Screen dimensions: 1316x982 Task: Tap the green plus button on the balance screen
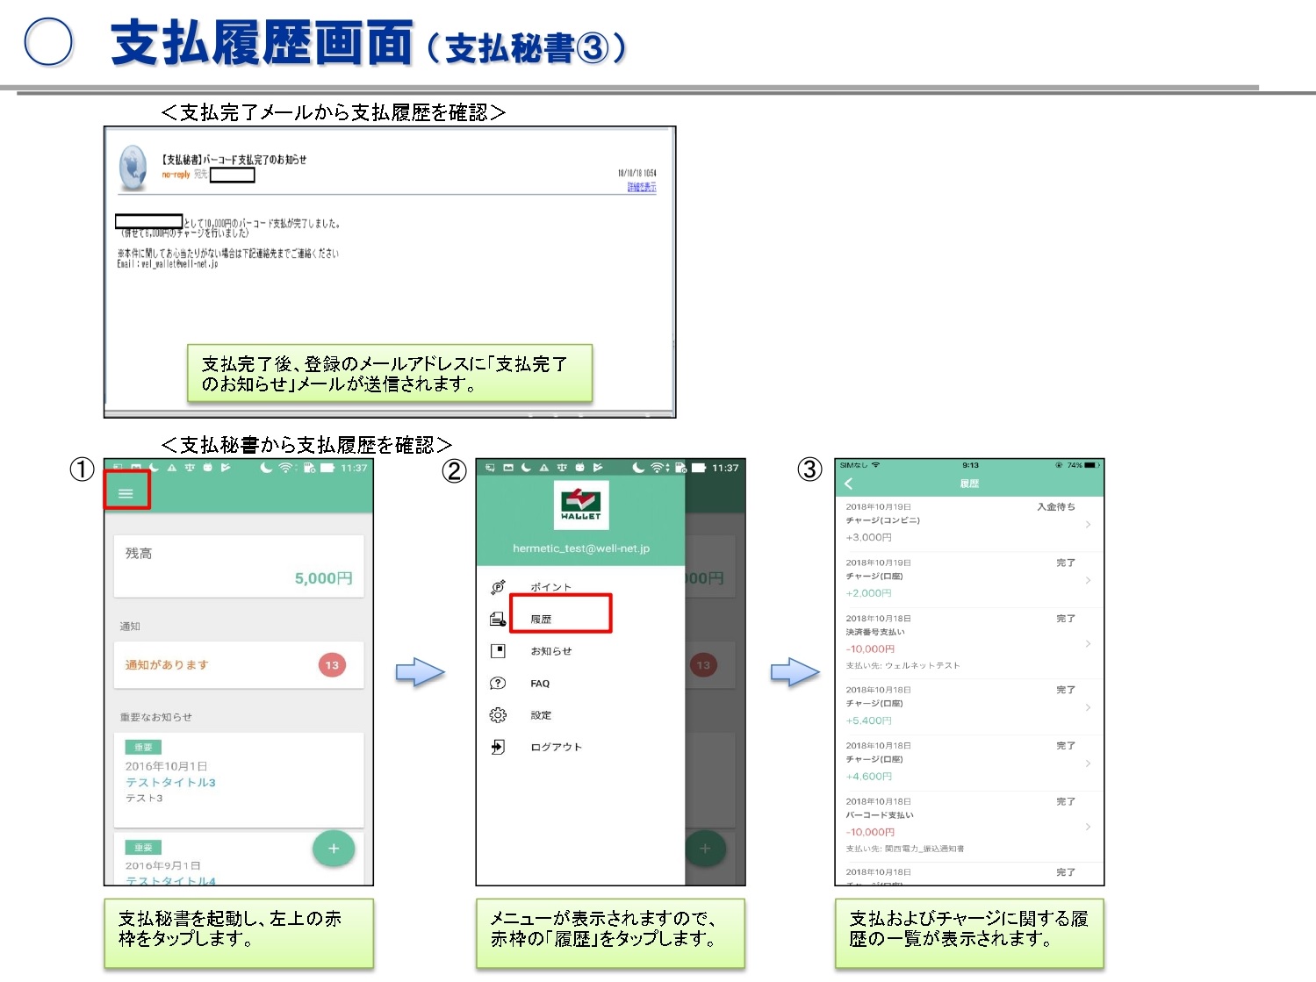tap(334, 848)
